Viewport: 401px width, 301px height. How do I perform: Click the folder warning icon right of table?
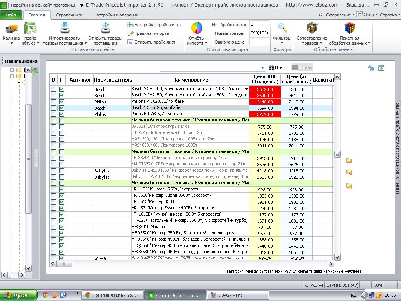349,186
